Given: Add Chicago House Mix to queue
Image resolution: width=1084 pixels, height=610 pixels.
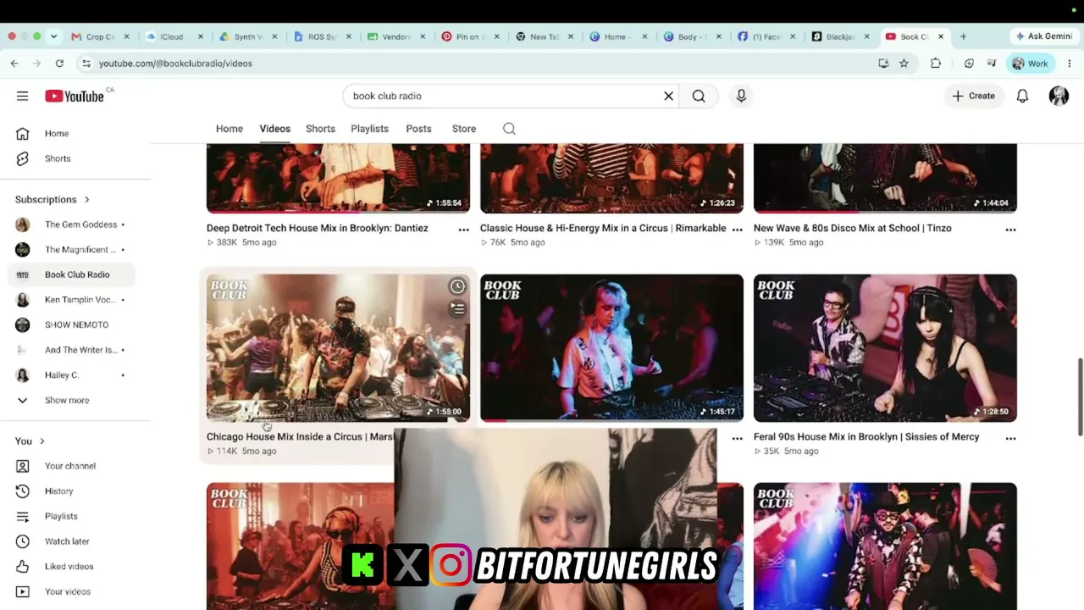Looking at the screenshot, I should tap(457, 308).
